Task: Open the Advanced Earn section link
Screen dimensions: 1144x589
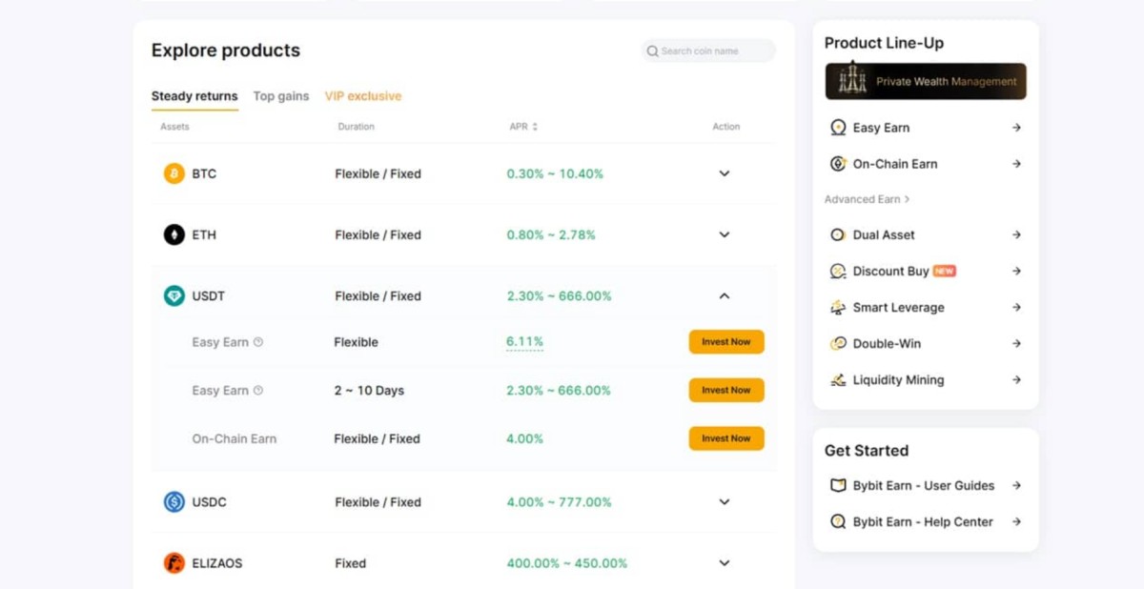Action: click(867, 199)
